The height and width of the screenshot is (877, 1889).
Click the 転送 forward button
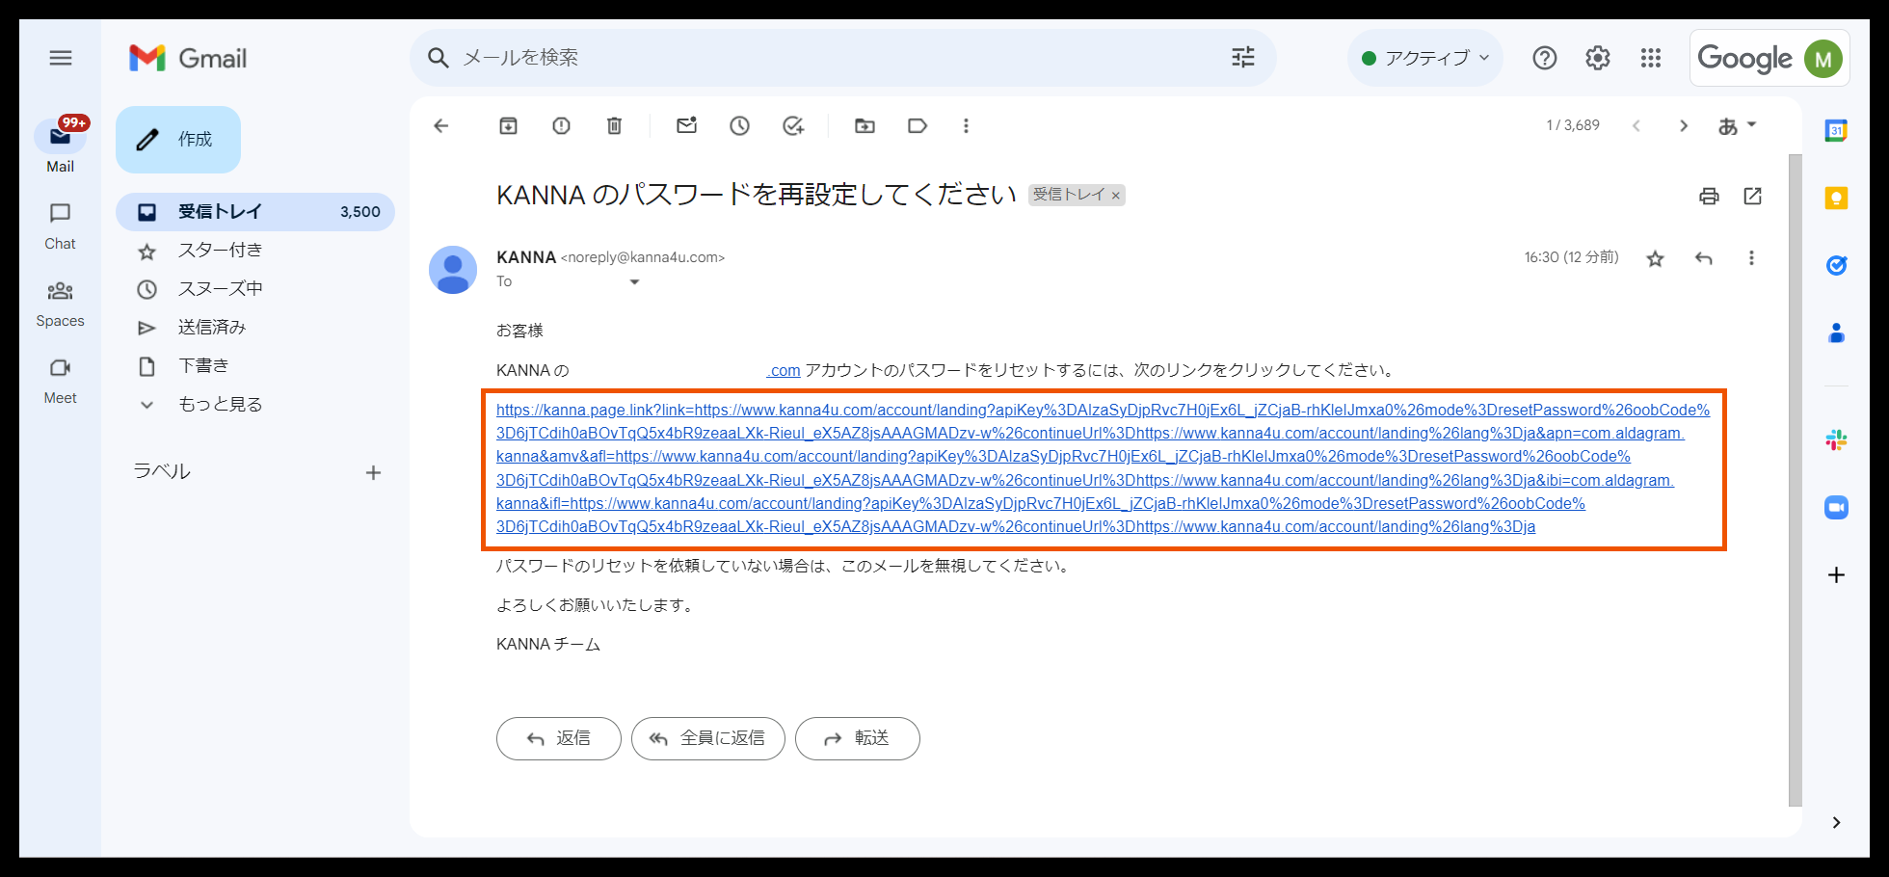[x=857, y=738]
